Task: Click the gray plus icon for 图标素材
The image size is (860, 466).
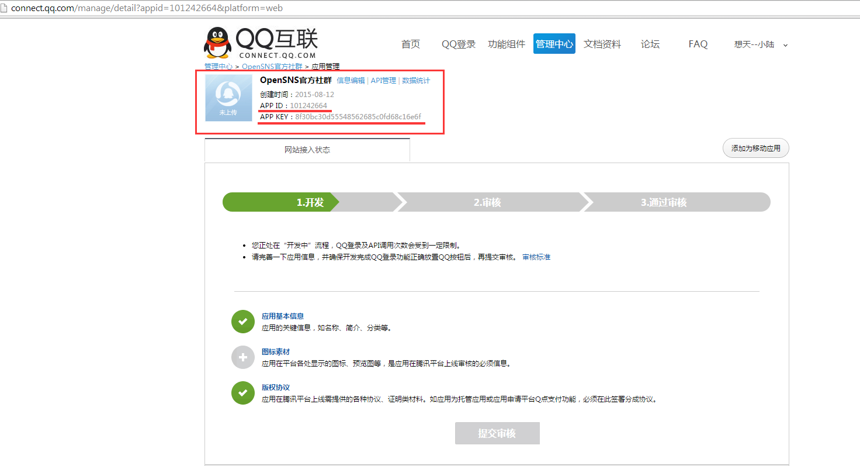Action: (x=243, y=357)
